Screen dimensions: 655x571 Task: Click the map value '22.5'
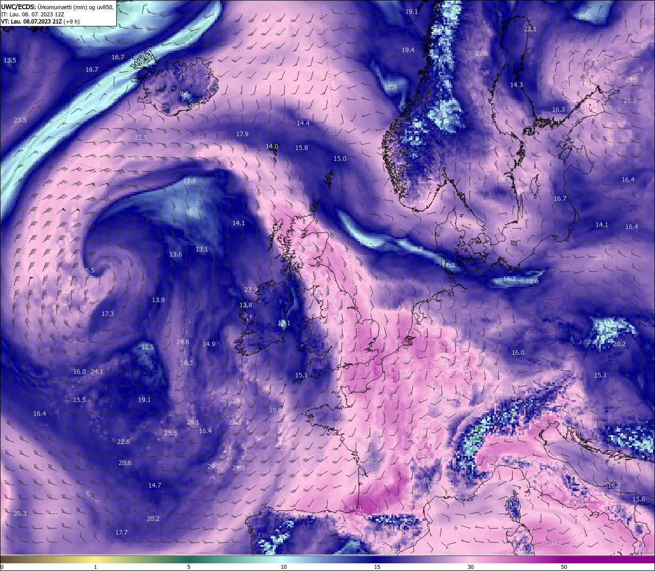(x=141, y=137)
